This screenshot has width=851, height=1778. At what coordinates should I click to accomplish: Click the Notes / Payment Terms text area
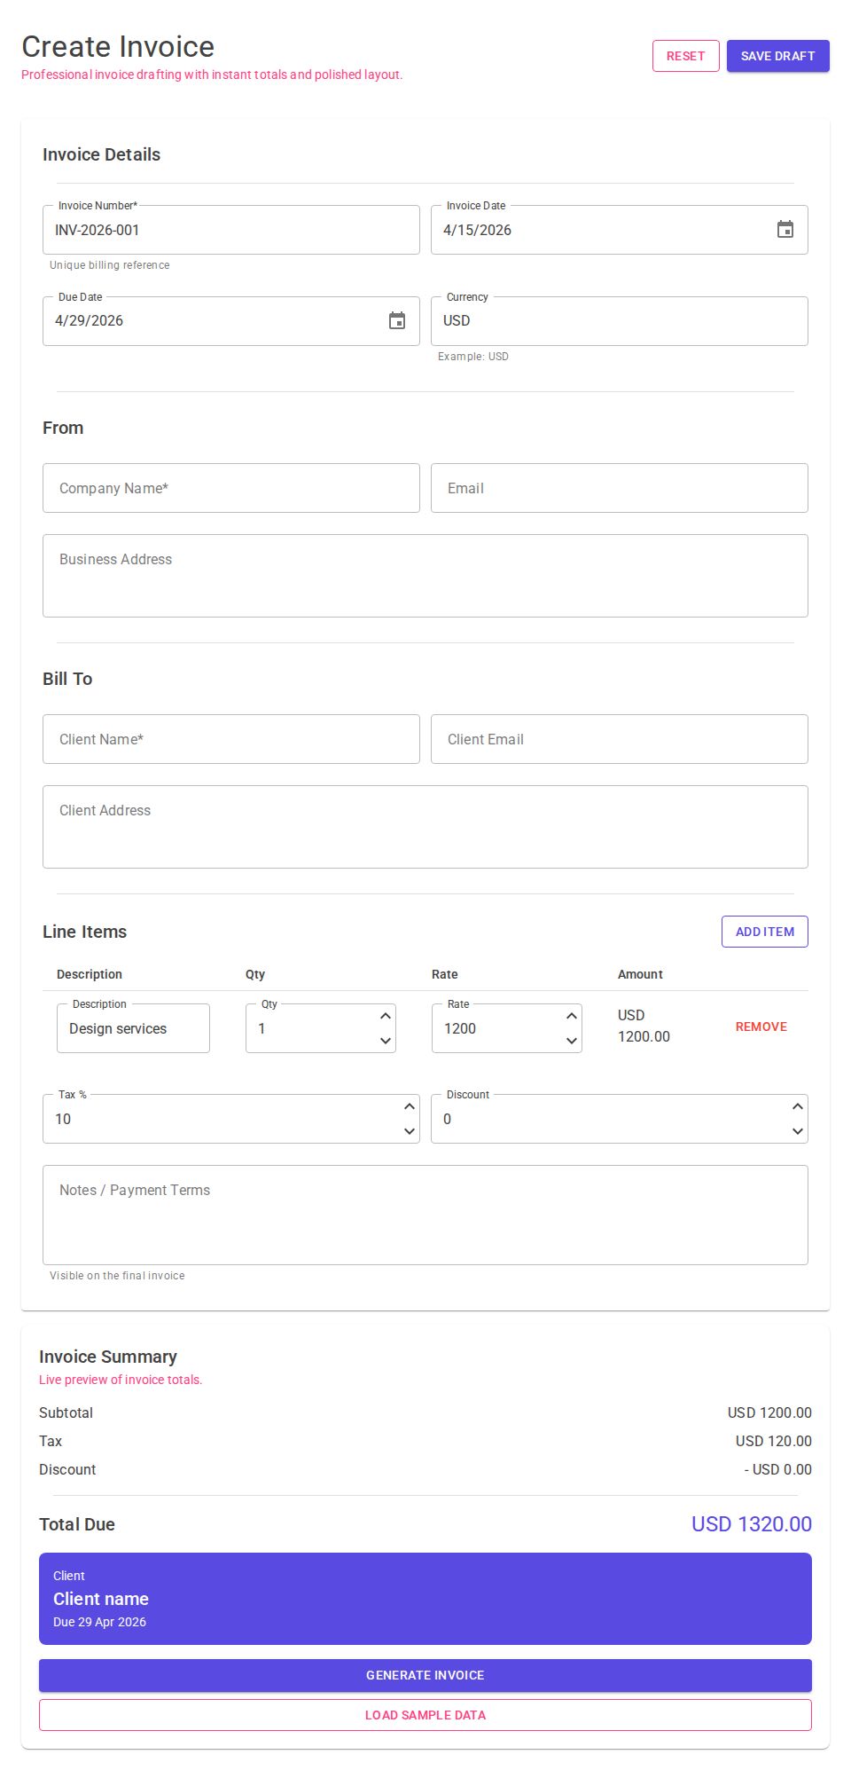[425, 1215]
